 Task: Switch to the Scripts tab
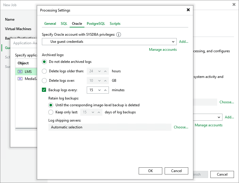click(x=115, y=24)
